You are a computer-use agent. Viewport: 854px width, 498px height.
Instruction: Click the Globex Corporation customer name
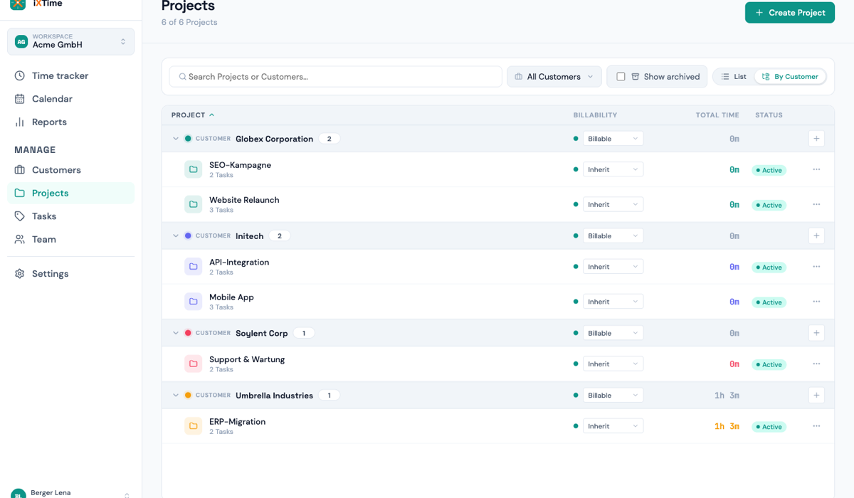pos(274,139)
